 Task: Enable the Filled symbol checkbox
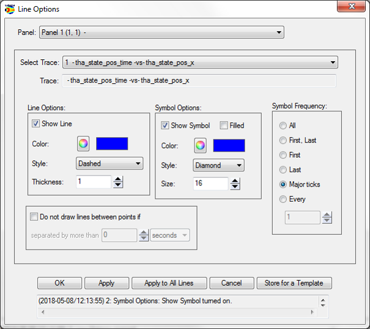(224, 125)
